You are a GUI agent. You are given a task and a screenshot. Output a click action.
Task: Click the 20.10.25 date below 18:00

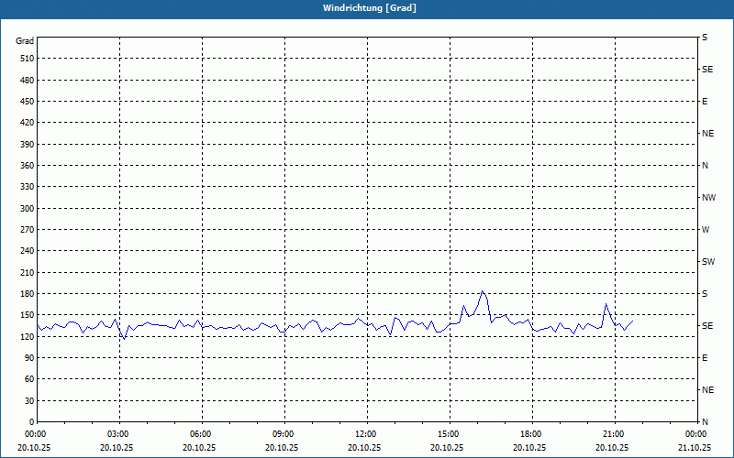click(x=529, y=447)
